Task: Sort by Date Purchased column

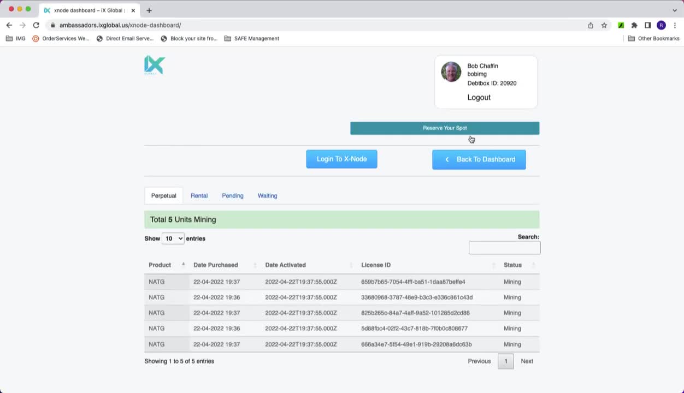Action: (x=225, y=265)
